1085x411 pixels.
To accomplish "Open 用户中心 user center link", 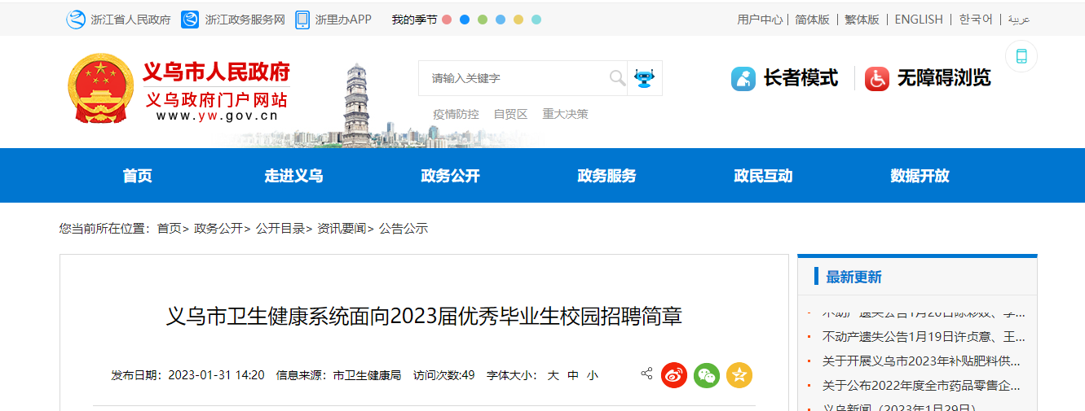I will click(760, 20).
